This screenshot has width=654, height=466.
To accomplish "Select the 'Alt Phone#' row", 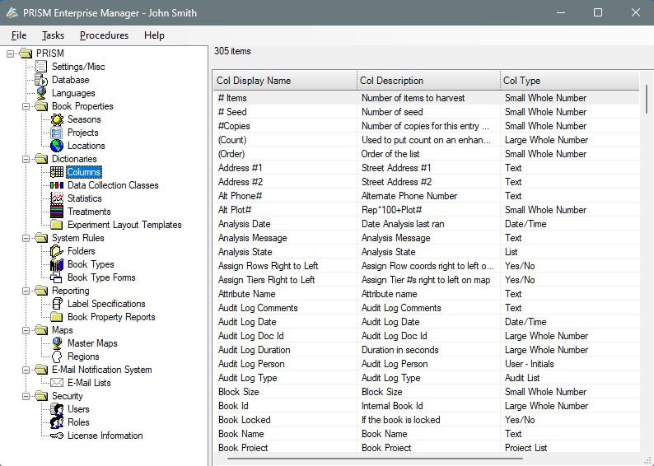I will (x=426, y=196).
